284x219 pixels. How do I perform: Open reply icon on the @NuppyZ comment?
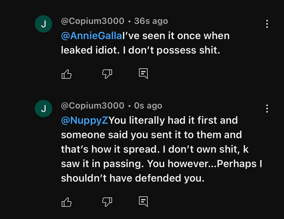tap(143, 201)
